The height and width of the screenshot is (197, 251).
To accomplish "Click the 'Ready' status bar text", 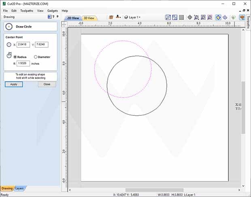I will (4, 195).
